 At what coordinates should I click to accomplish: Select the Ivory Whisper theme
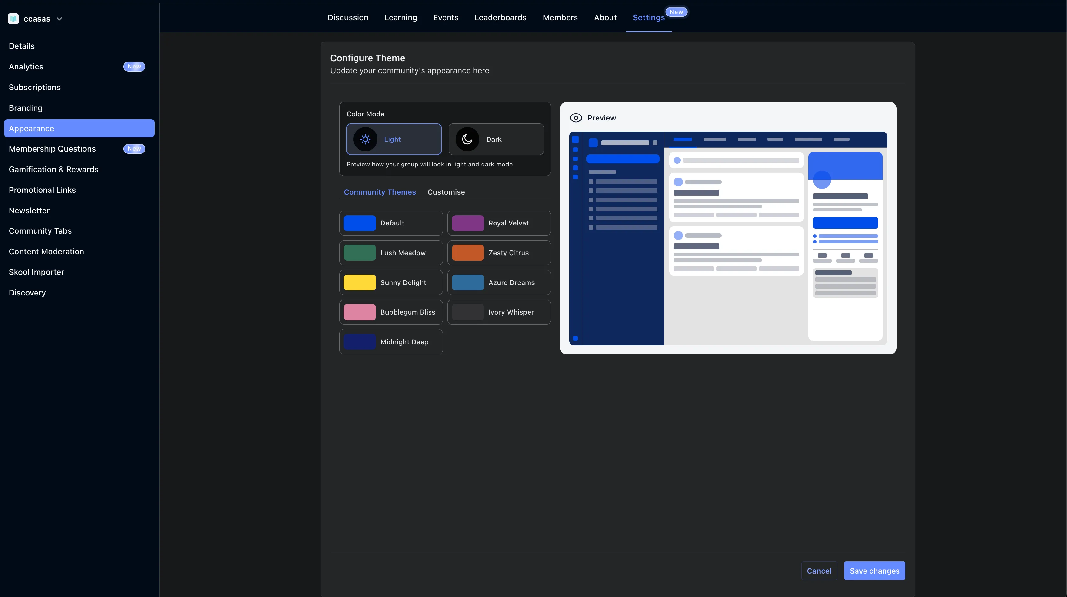coord(499,312)
